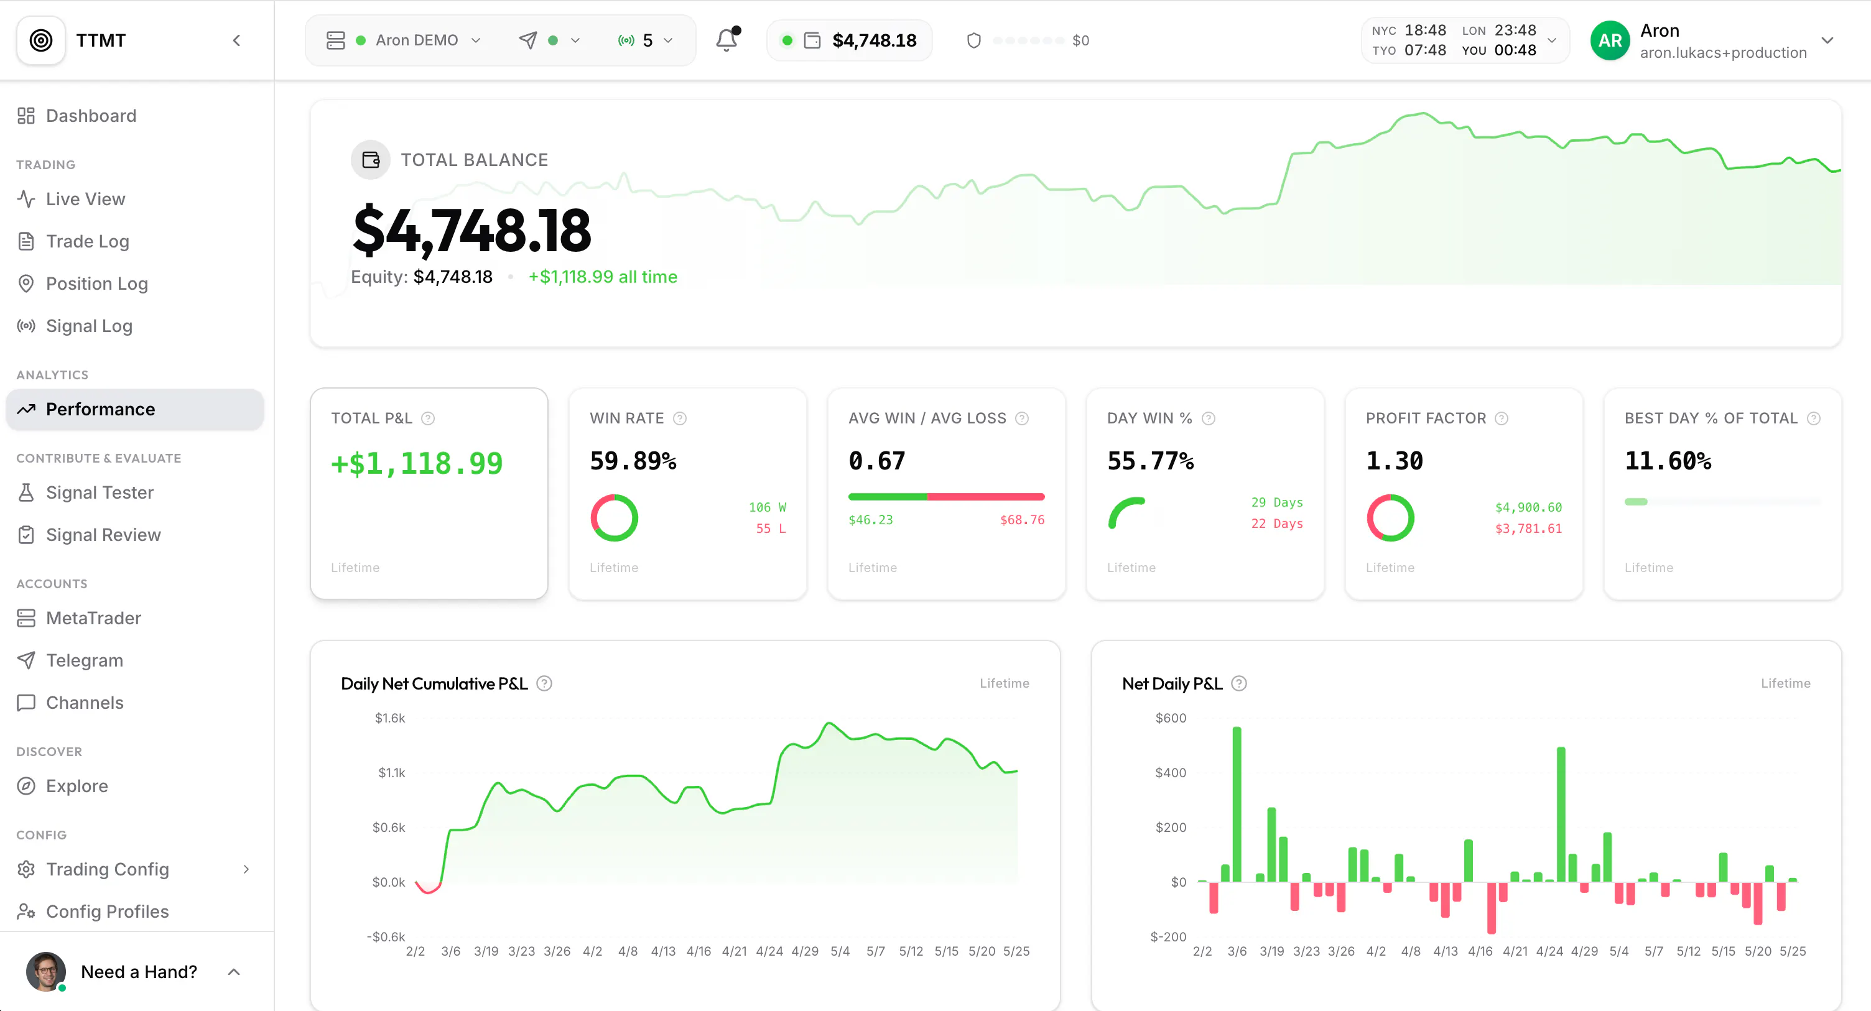Open MetaTrader accounts

(135, 618)
